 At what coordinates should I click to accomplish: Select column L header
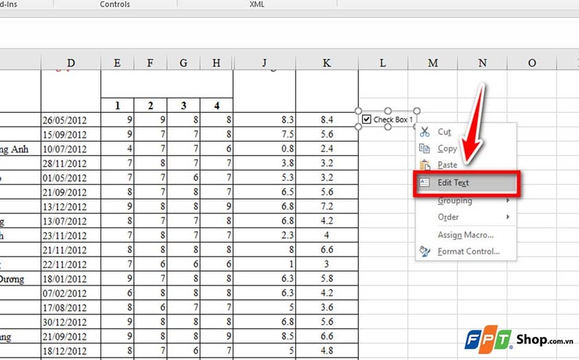pyautogui.click(x=383, y=63)
